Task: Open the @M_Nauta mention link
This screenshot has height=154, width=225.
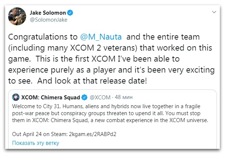Action: click(101, 37)
